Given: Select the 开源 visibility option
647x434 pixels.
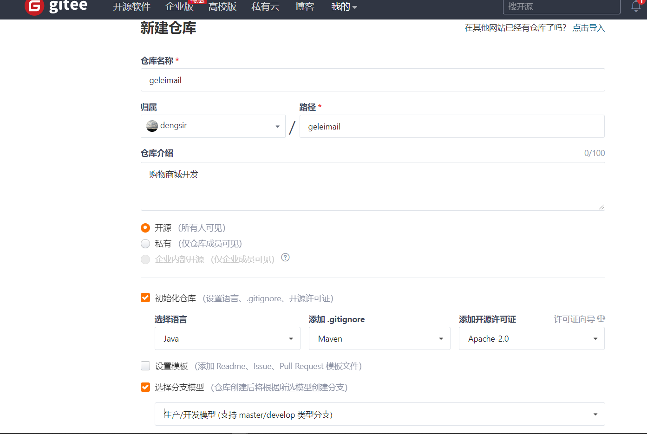Looking at the screenshot, I should [x=145, y=227].
